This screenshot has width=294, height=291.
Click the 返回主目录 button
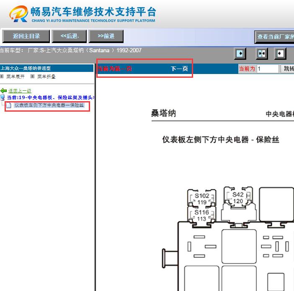pyautogui.click(x=26, y=36)
